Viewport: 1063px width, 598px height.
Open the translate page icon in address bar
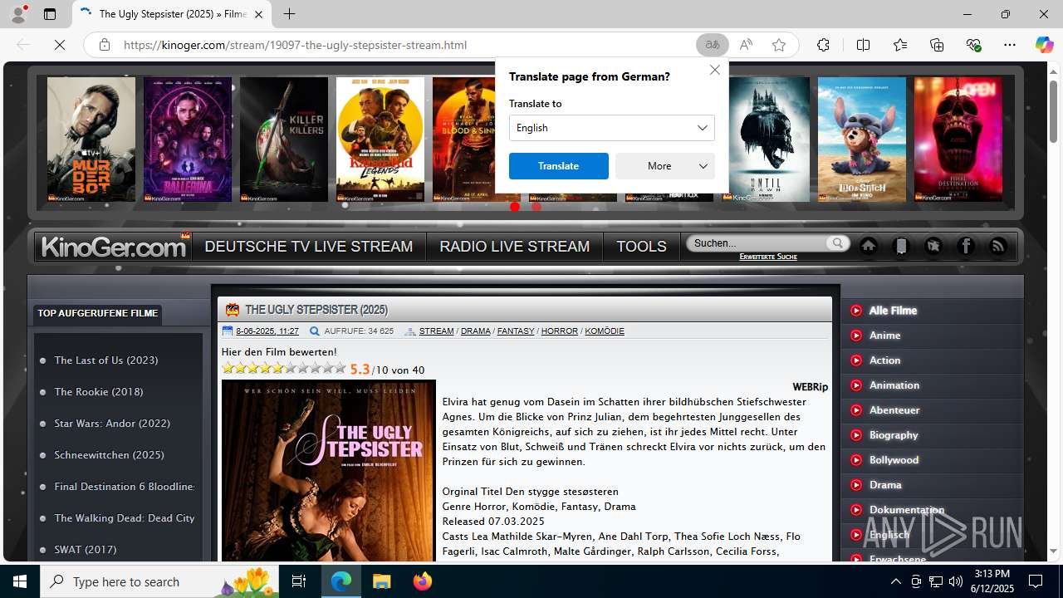click(712, 45)
